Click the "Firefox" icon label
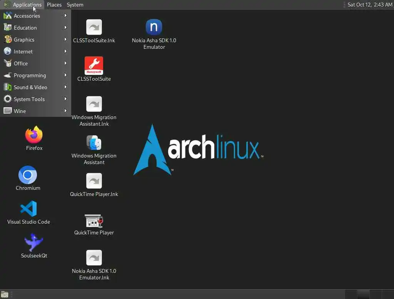Viewport: 394px width, 299px height. (34, 148)
